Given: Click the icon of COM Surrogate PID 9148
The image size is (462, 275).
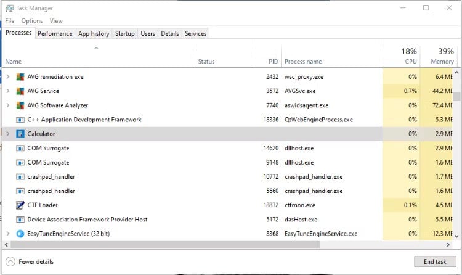Looking at the screenshot, I should pyautogui.click(x=20, y=162).
